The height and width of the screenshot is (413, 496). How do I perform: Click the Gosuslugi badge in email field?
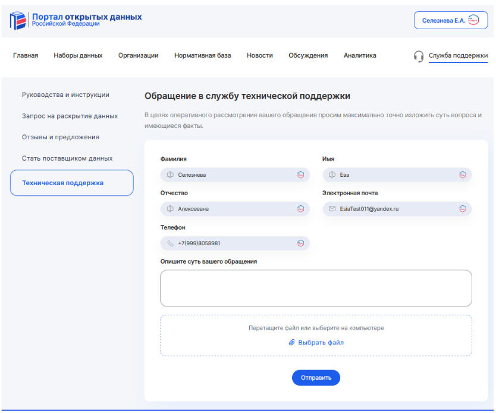coord(463,209)
